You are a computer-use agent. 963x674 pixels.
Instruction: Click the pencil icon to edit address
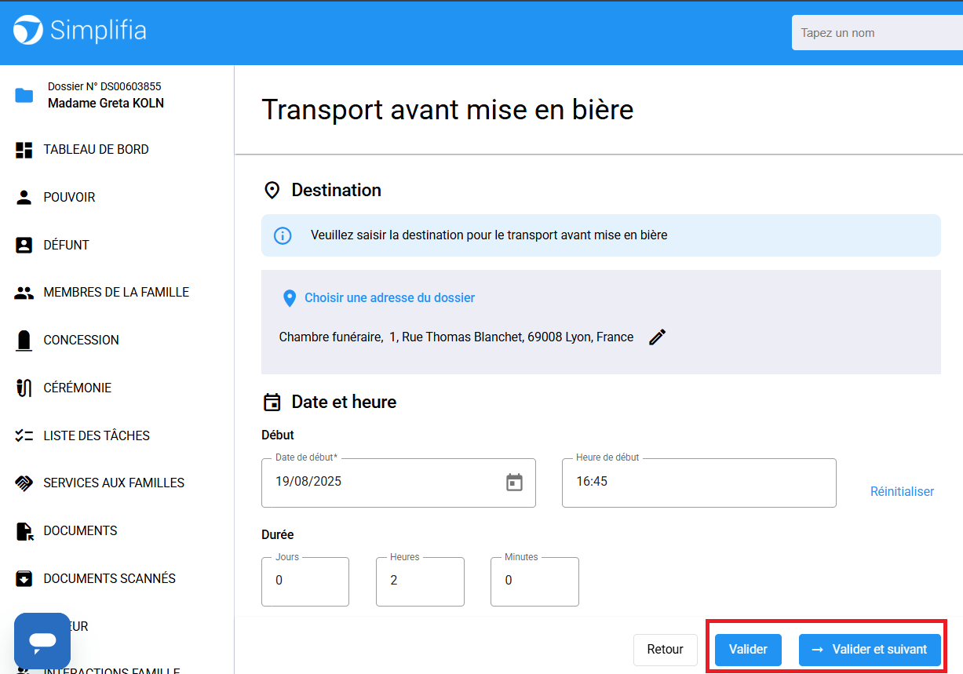pos(658,337)
